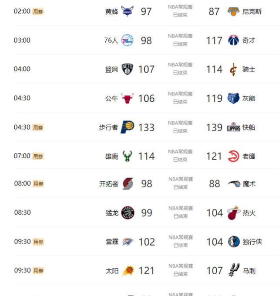The height and width of the screenshot is (296, 279).
Task: Open the Cavaliers team logo
Action: click(x=233, y=69)
